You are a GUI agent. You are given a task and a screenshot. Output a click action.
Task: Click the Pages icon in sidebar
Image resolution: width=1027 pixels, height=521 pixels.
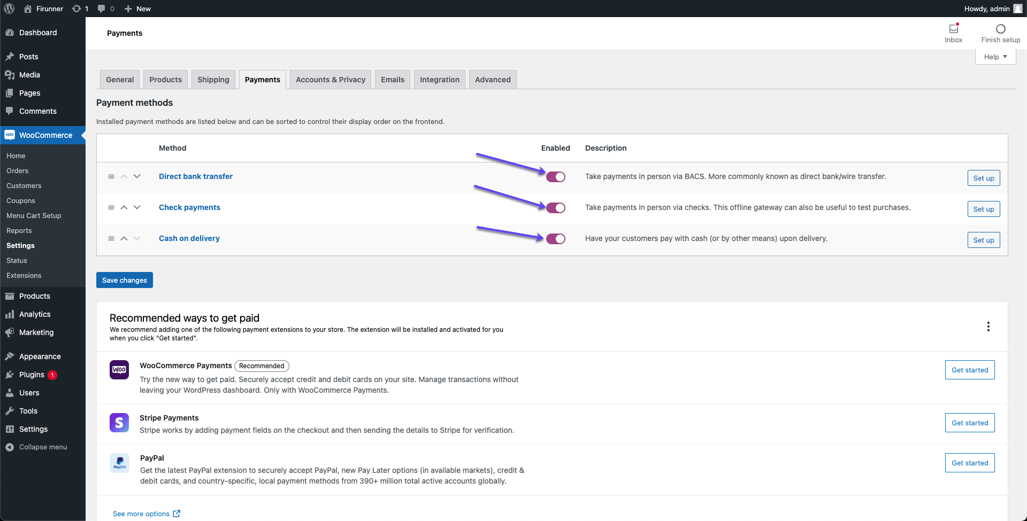(10, 93)
